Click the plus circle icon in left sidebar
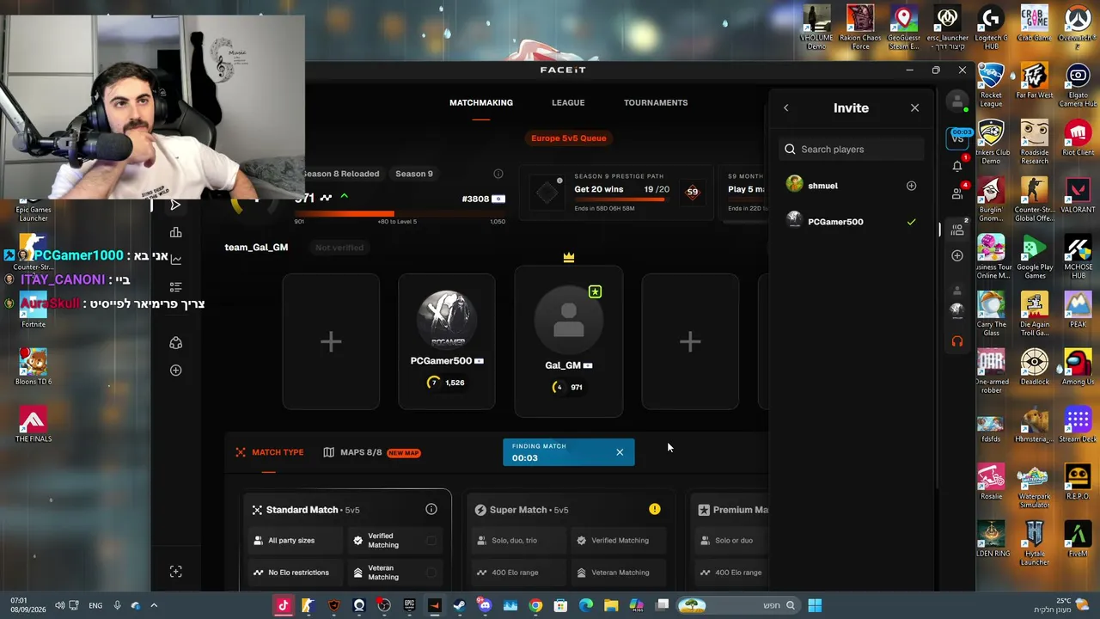Image resolution: width=1100 pixels, height=619 pixels. [x=175, y=371]
